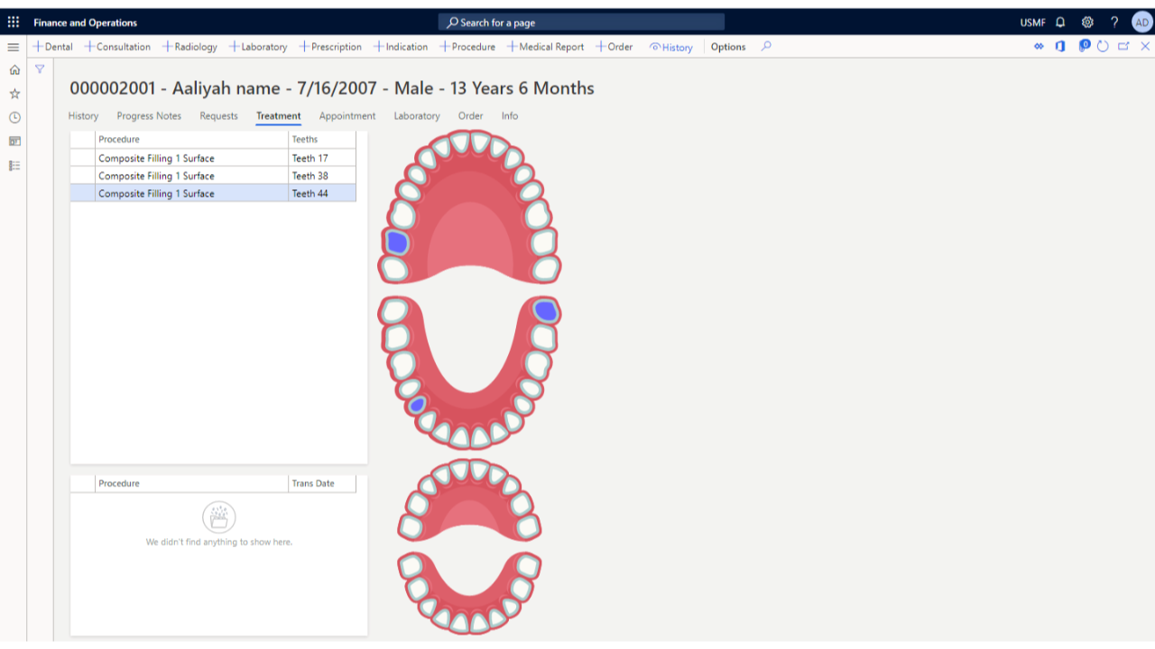Screen dimensions: 1155x649
Task: Click the Search for a page box
Action: pos(581,23)
